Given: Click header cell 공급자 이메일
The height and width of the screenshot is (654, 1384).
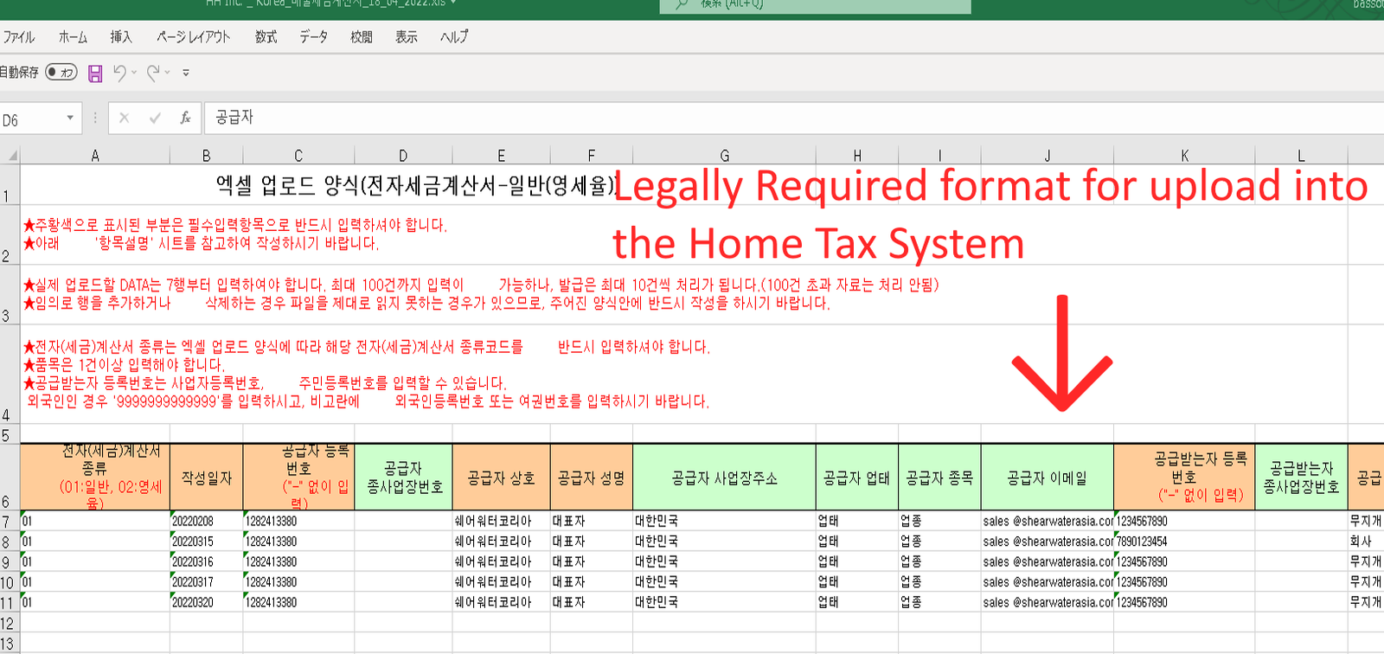Looking at the screenshot, I should click(1048, 478).
